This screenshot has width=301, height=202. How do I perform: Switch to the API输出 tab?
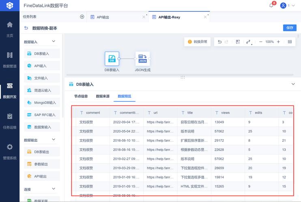point(117,17)
